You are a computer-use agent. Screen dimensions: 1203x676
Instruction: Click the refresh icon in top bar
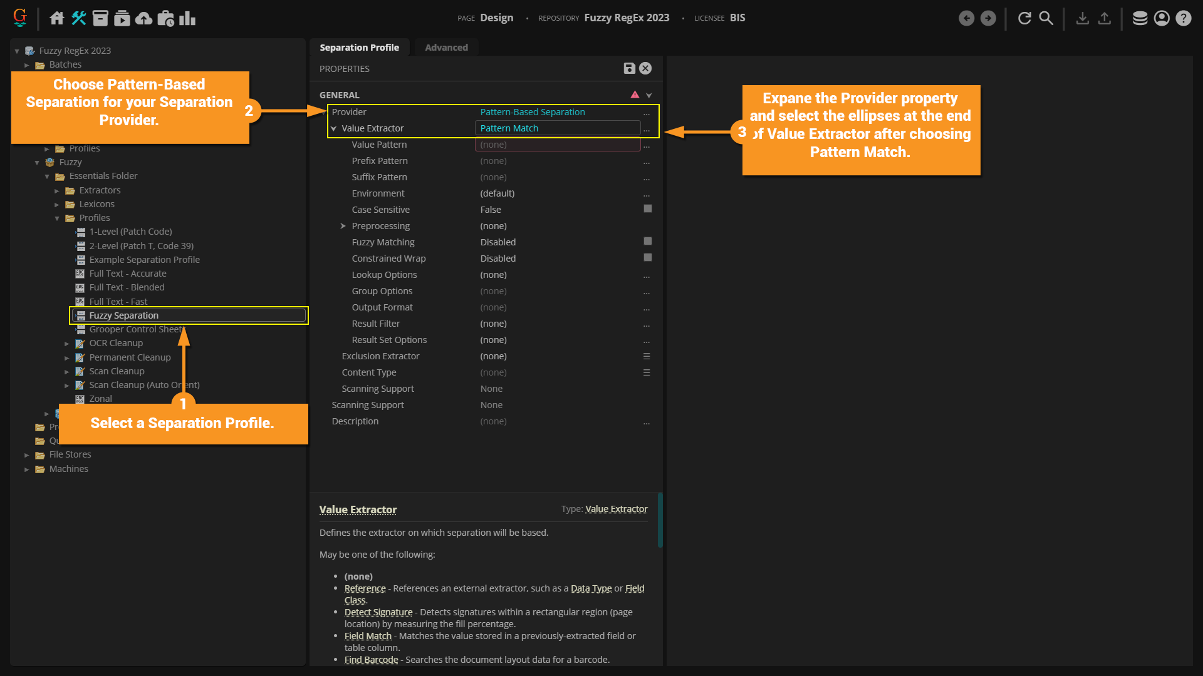1024,18
